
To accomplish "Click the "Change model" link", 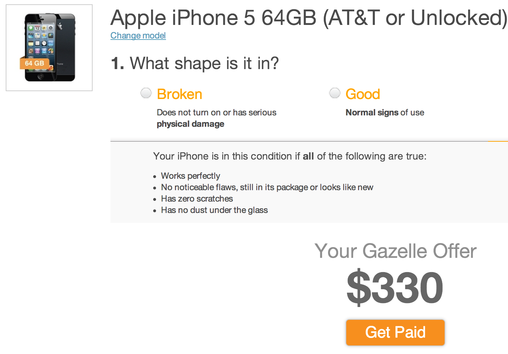I will tap(138, 36).
